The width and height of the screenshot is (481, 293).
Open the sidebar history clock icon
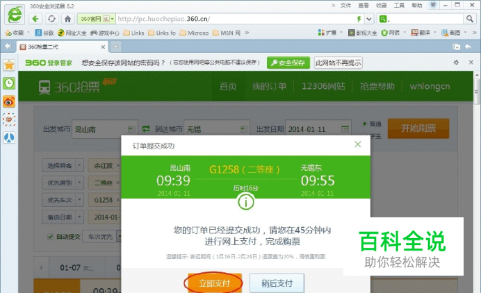9,83
